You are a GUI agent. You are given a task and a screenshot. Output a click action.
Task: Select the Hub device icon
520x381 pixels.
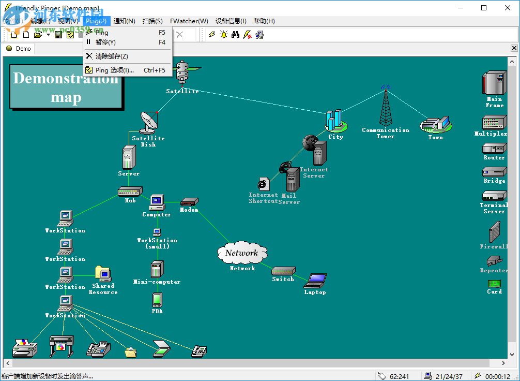[x=130, y=192]
